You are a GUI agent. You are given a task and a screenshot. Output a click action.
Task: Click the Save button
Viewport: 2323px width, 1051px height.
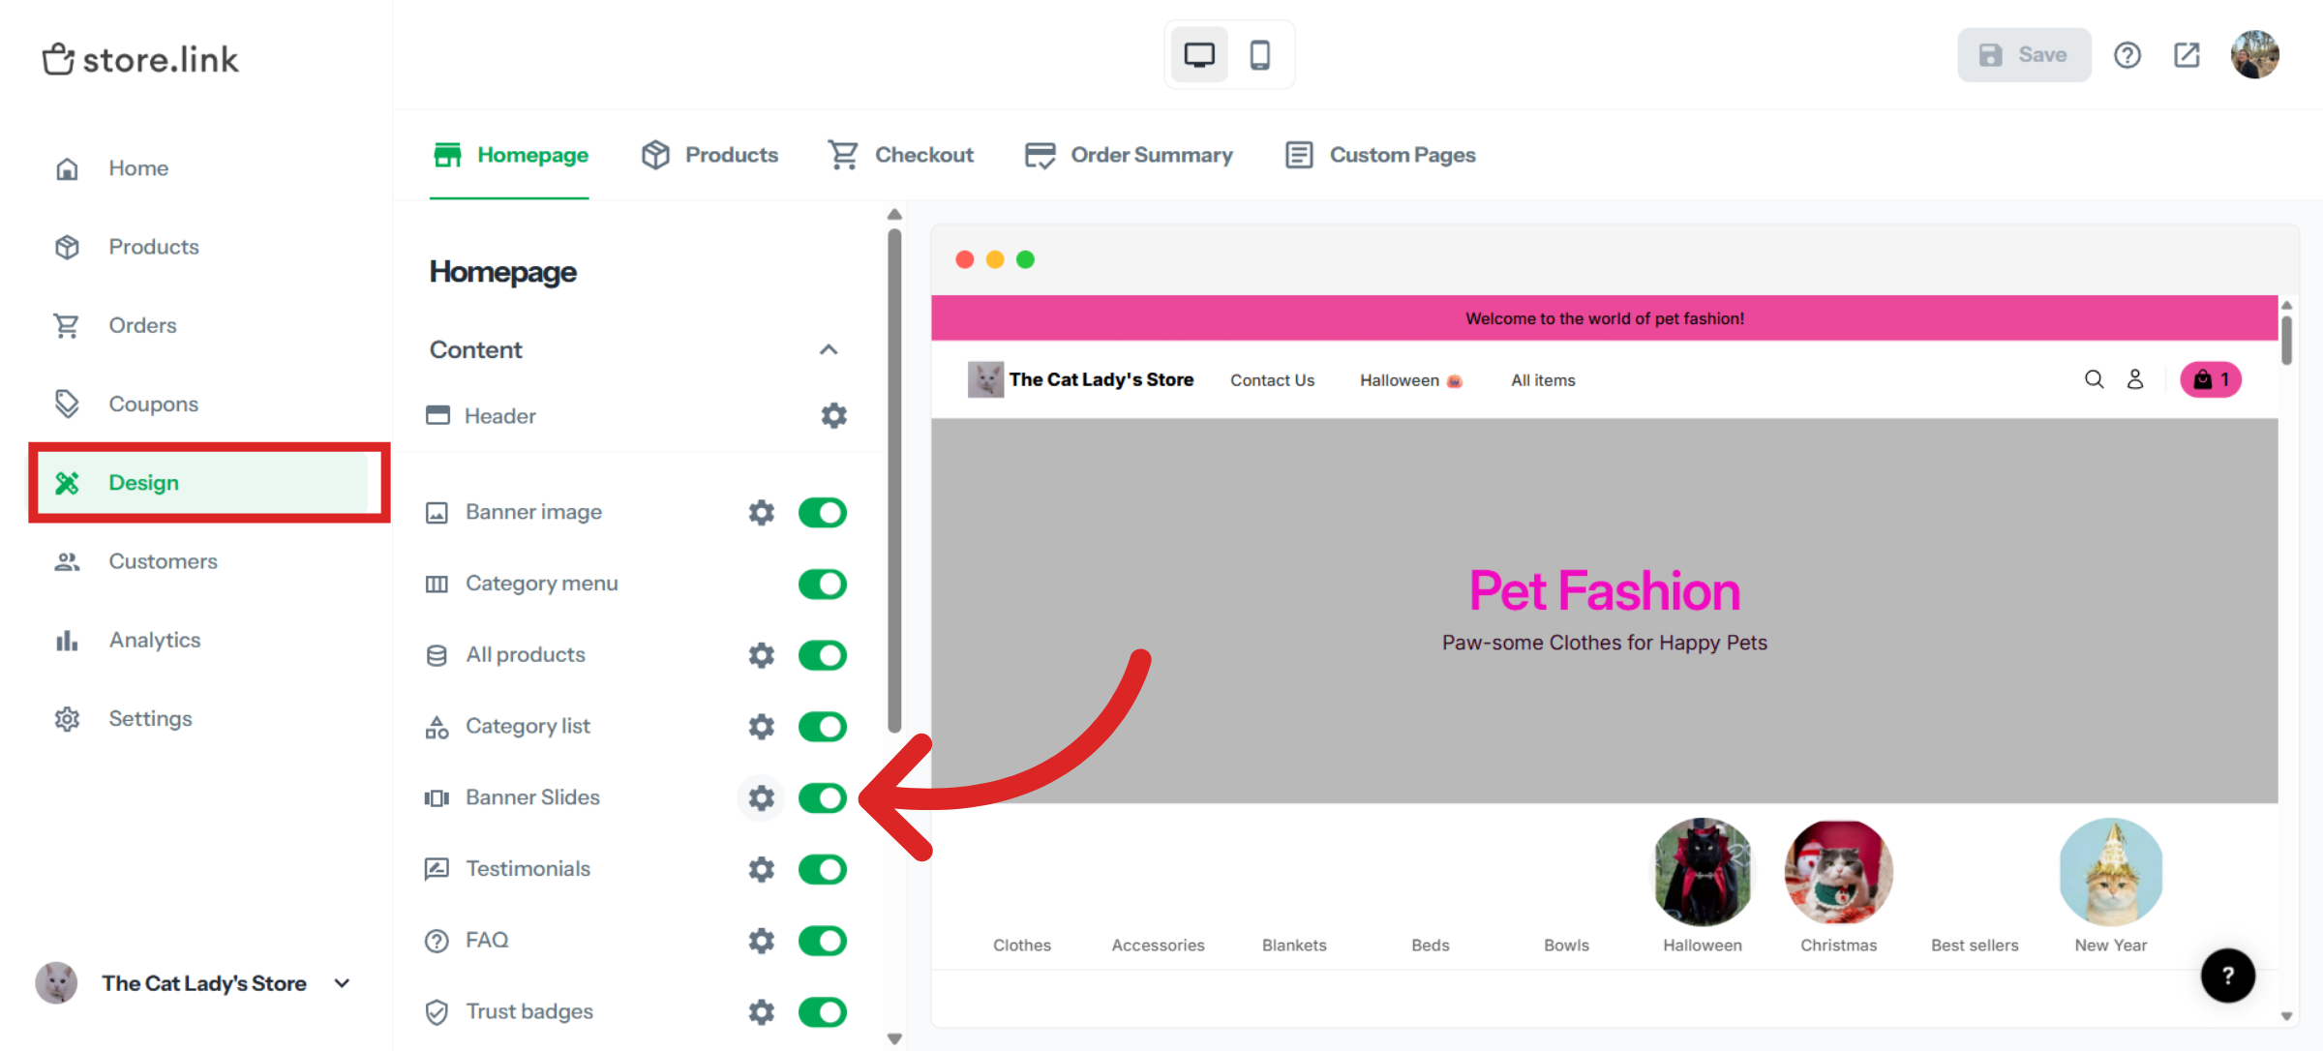[x=2024, y=55]
